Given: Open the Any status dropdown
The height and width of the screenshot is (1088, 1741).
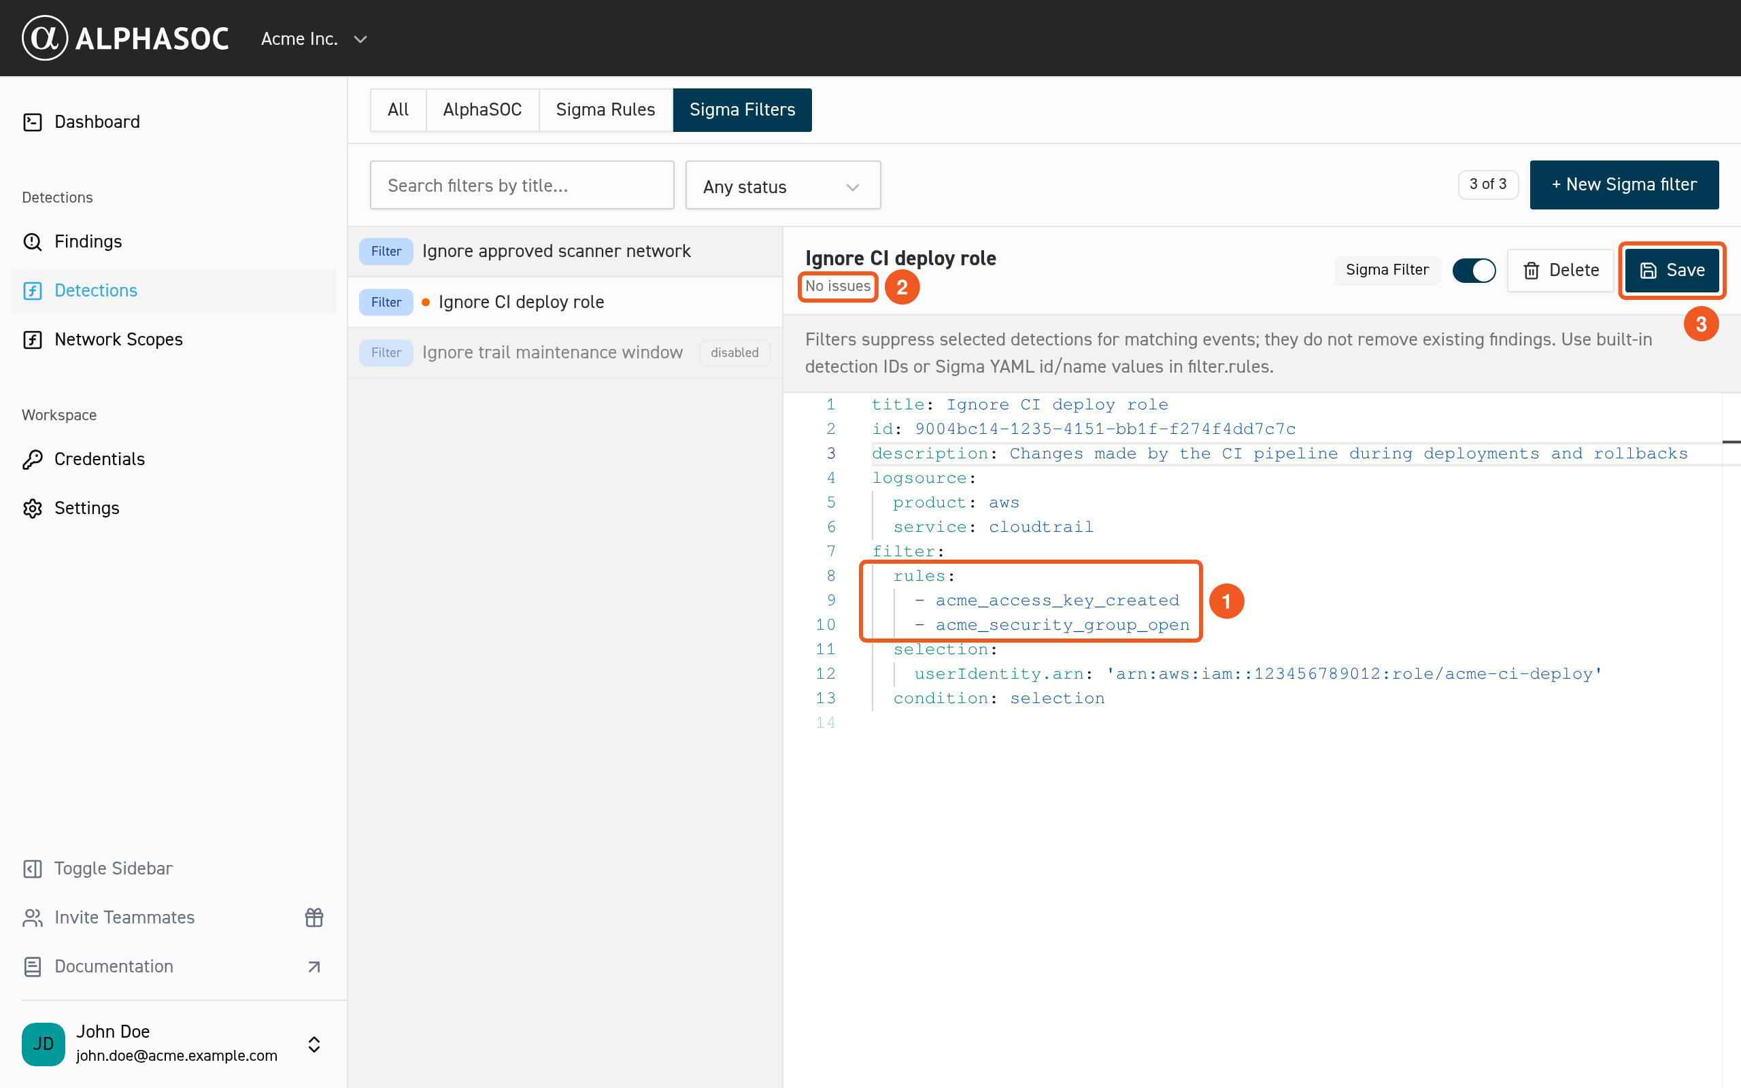Looking at the screenshot, I should click(783, 186).
